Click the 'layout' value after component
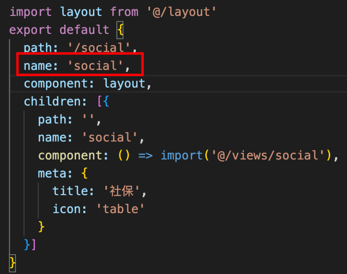 124,84
